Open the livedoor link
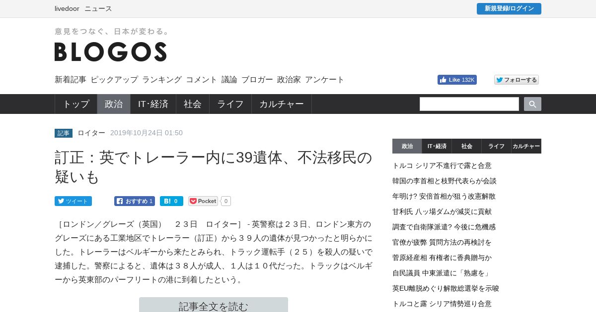Screen dimensions: 596x312 point(67,8)
